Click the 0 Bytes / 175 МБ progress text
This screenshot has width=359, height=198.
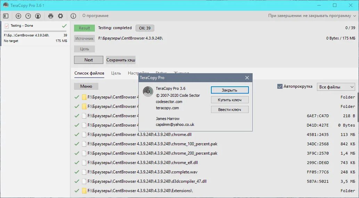341,38
